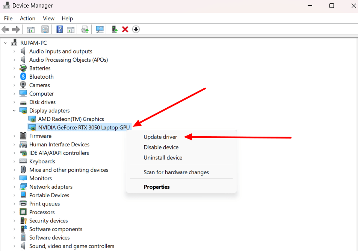Click the Keyboards category icon
This screenshot has width=358, height=251.
point(23,161)
